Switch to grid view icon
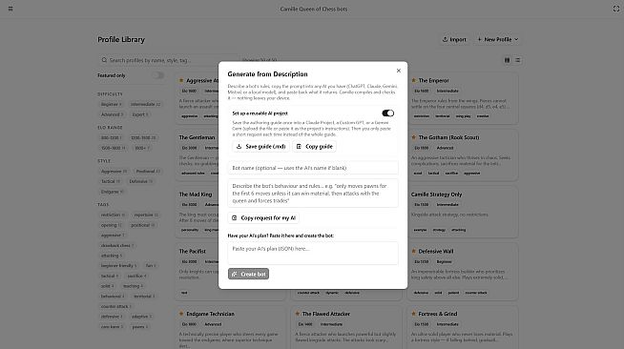 tap(507, 60)
